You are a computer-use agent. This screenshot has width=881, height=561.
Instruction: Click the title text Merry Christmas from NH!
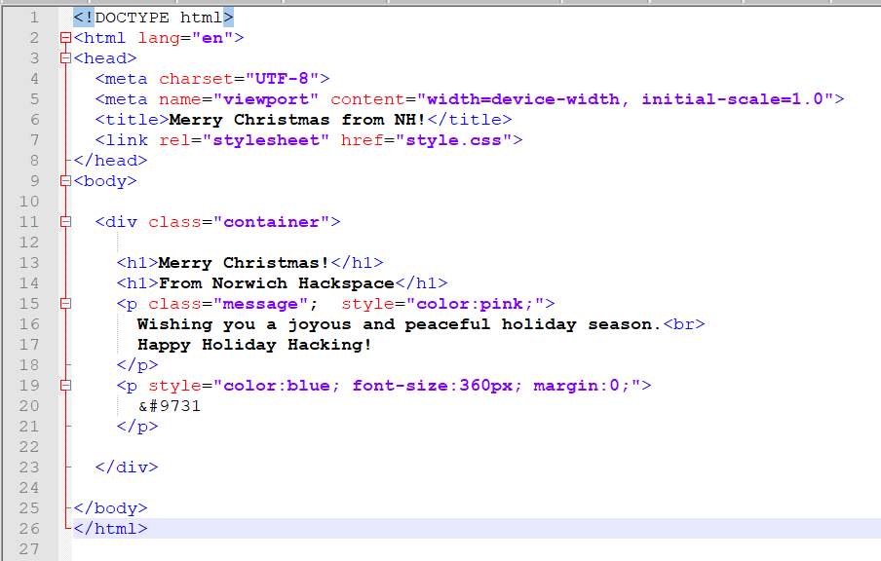297,120
